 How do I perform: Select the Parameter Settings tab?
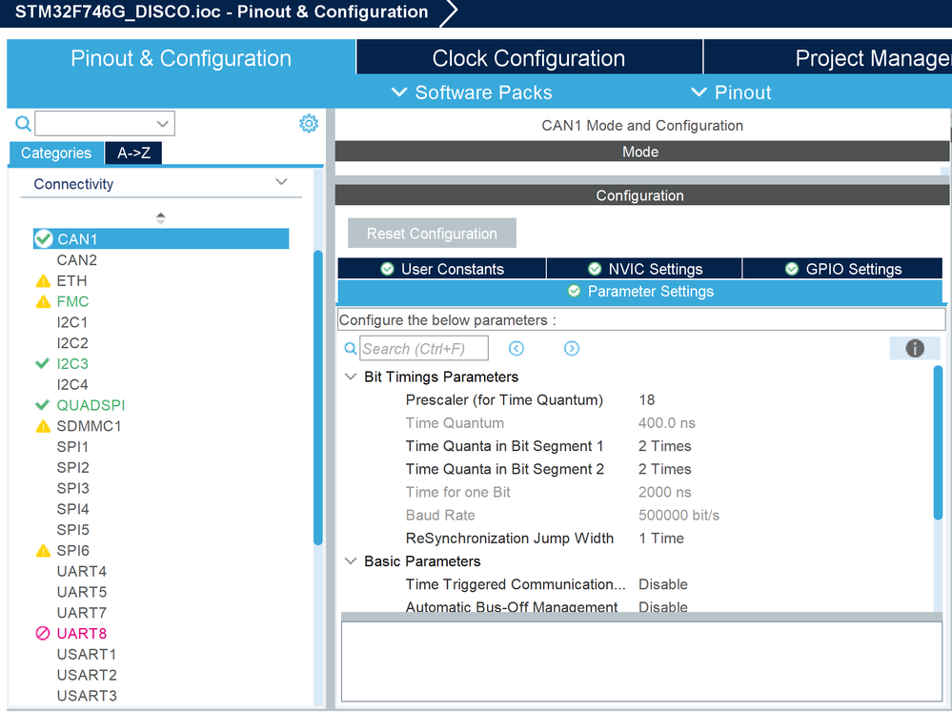[x=640, y=292]
